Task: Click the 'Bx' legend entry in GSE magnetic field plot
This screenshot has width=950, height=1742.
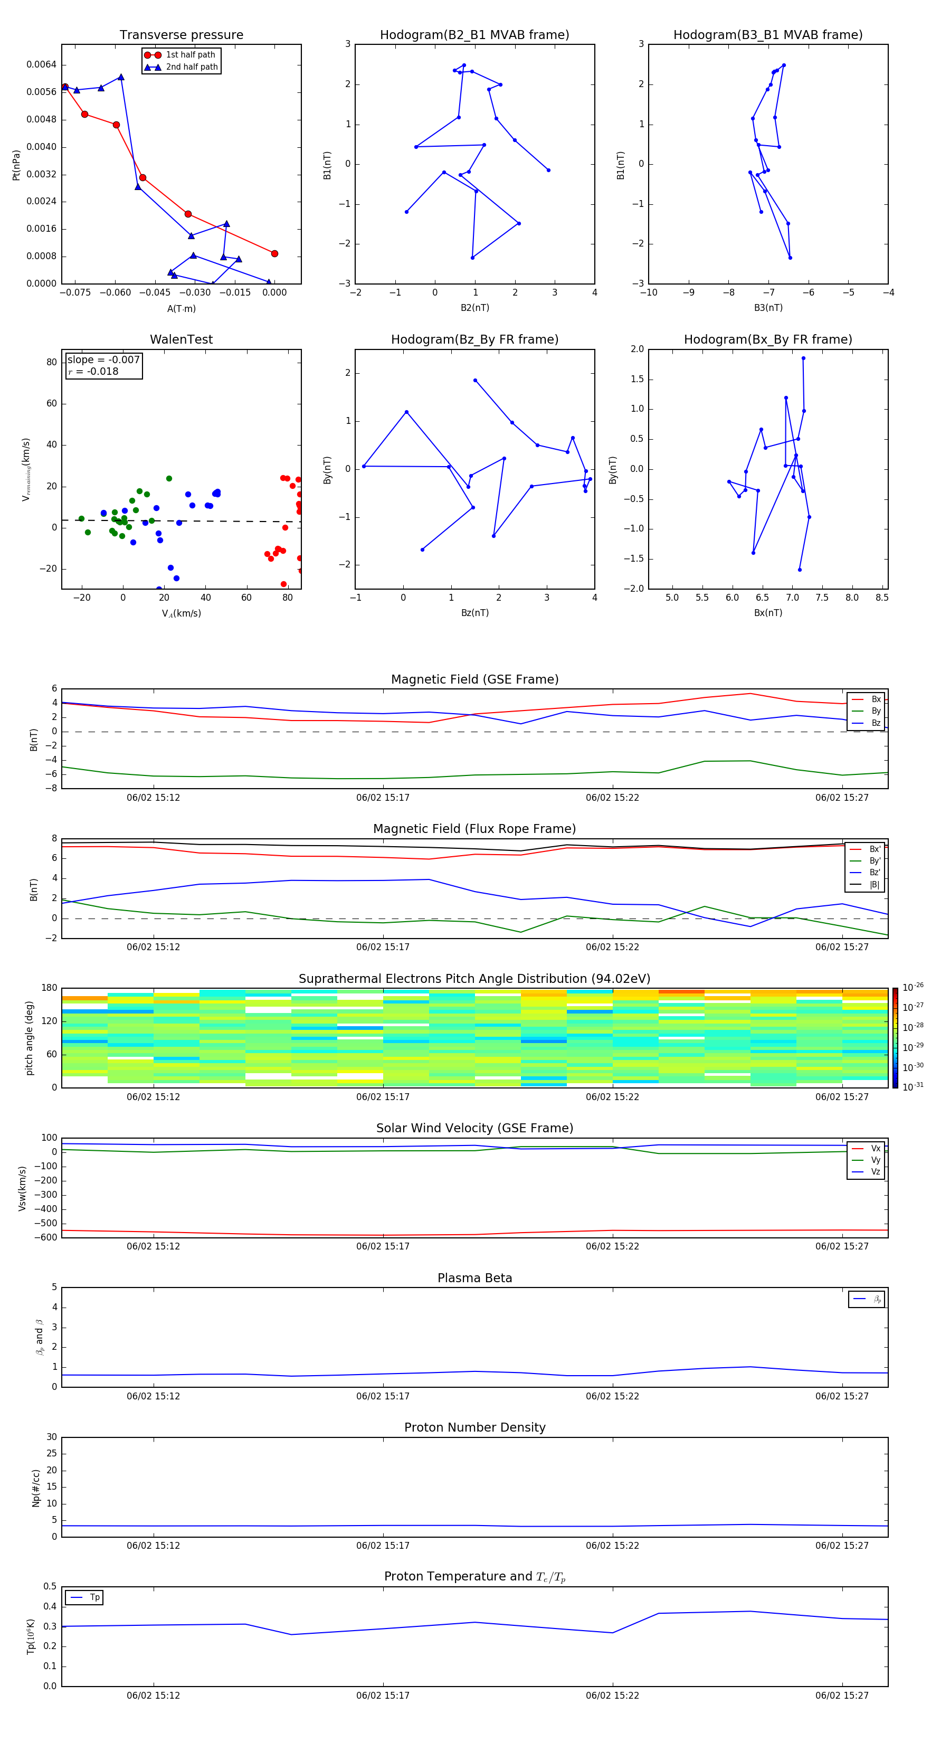Action: click(x=866, y=699)
